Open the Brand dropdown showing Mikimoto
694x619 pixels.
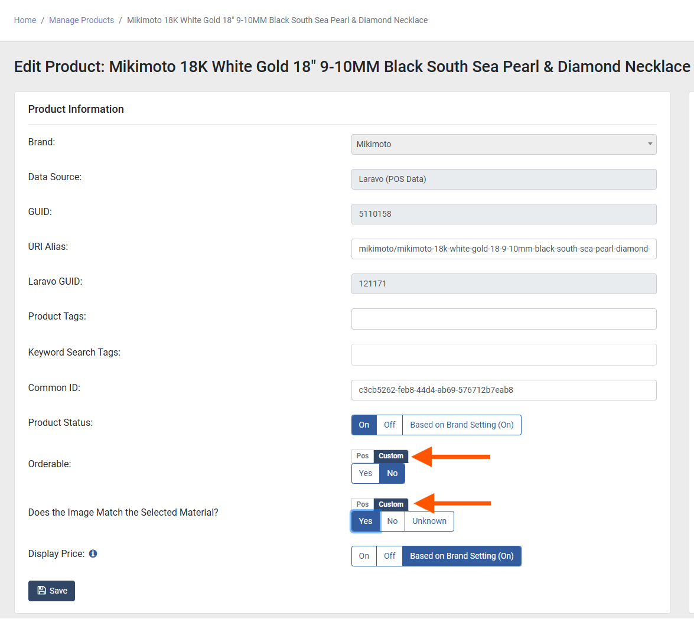(x=504, y=144)
